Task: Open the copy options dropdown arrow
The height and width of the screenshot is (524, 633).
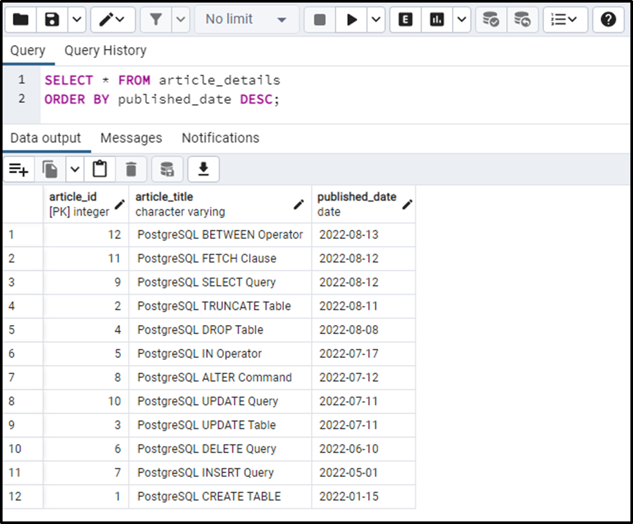Action: point(75,169)
